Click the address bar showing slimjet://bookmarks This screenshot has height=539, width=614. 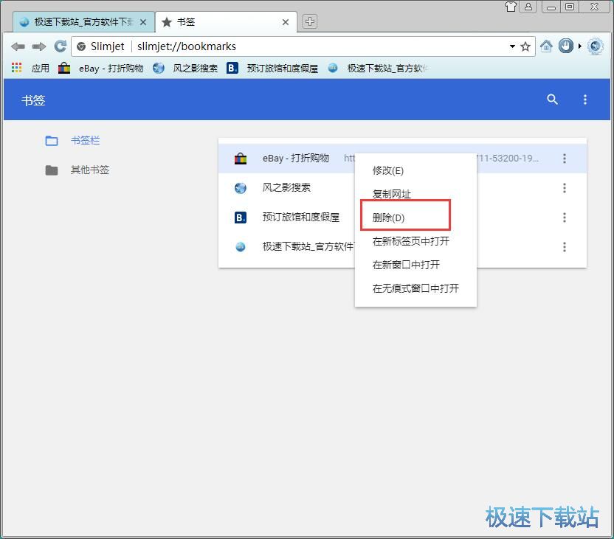(x=303, y=46)
